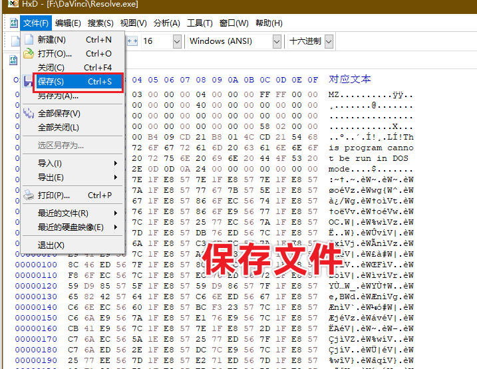This screenshot has width=477, height=369.
Task: Choose 另存为(A)... entry
Action: click(x=73, y=96)
